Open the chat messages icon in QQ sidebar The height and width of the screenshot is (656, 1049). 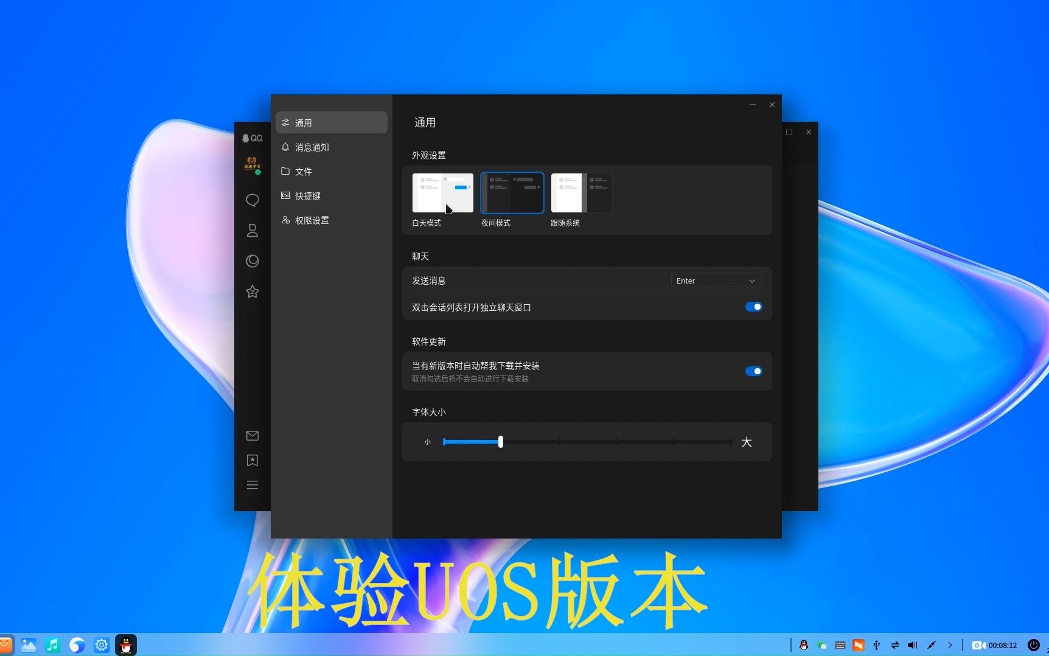(x=253, y=200)
